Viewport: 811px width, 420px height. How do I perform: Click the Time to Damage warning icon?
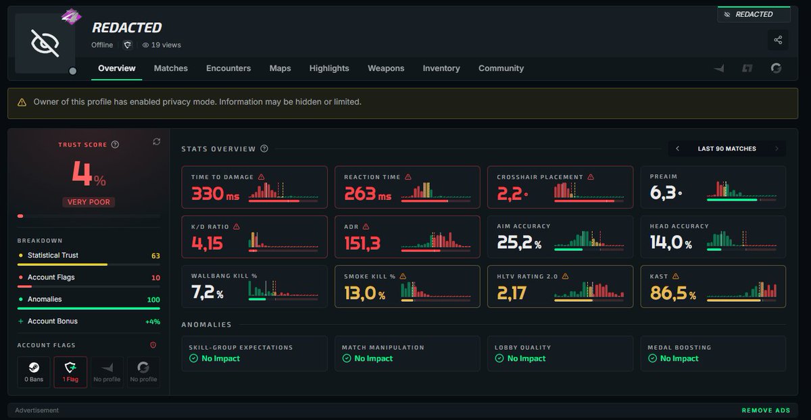pos(261,177)
